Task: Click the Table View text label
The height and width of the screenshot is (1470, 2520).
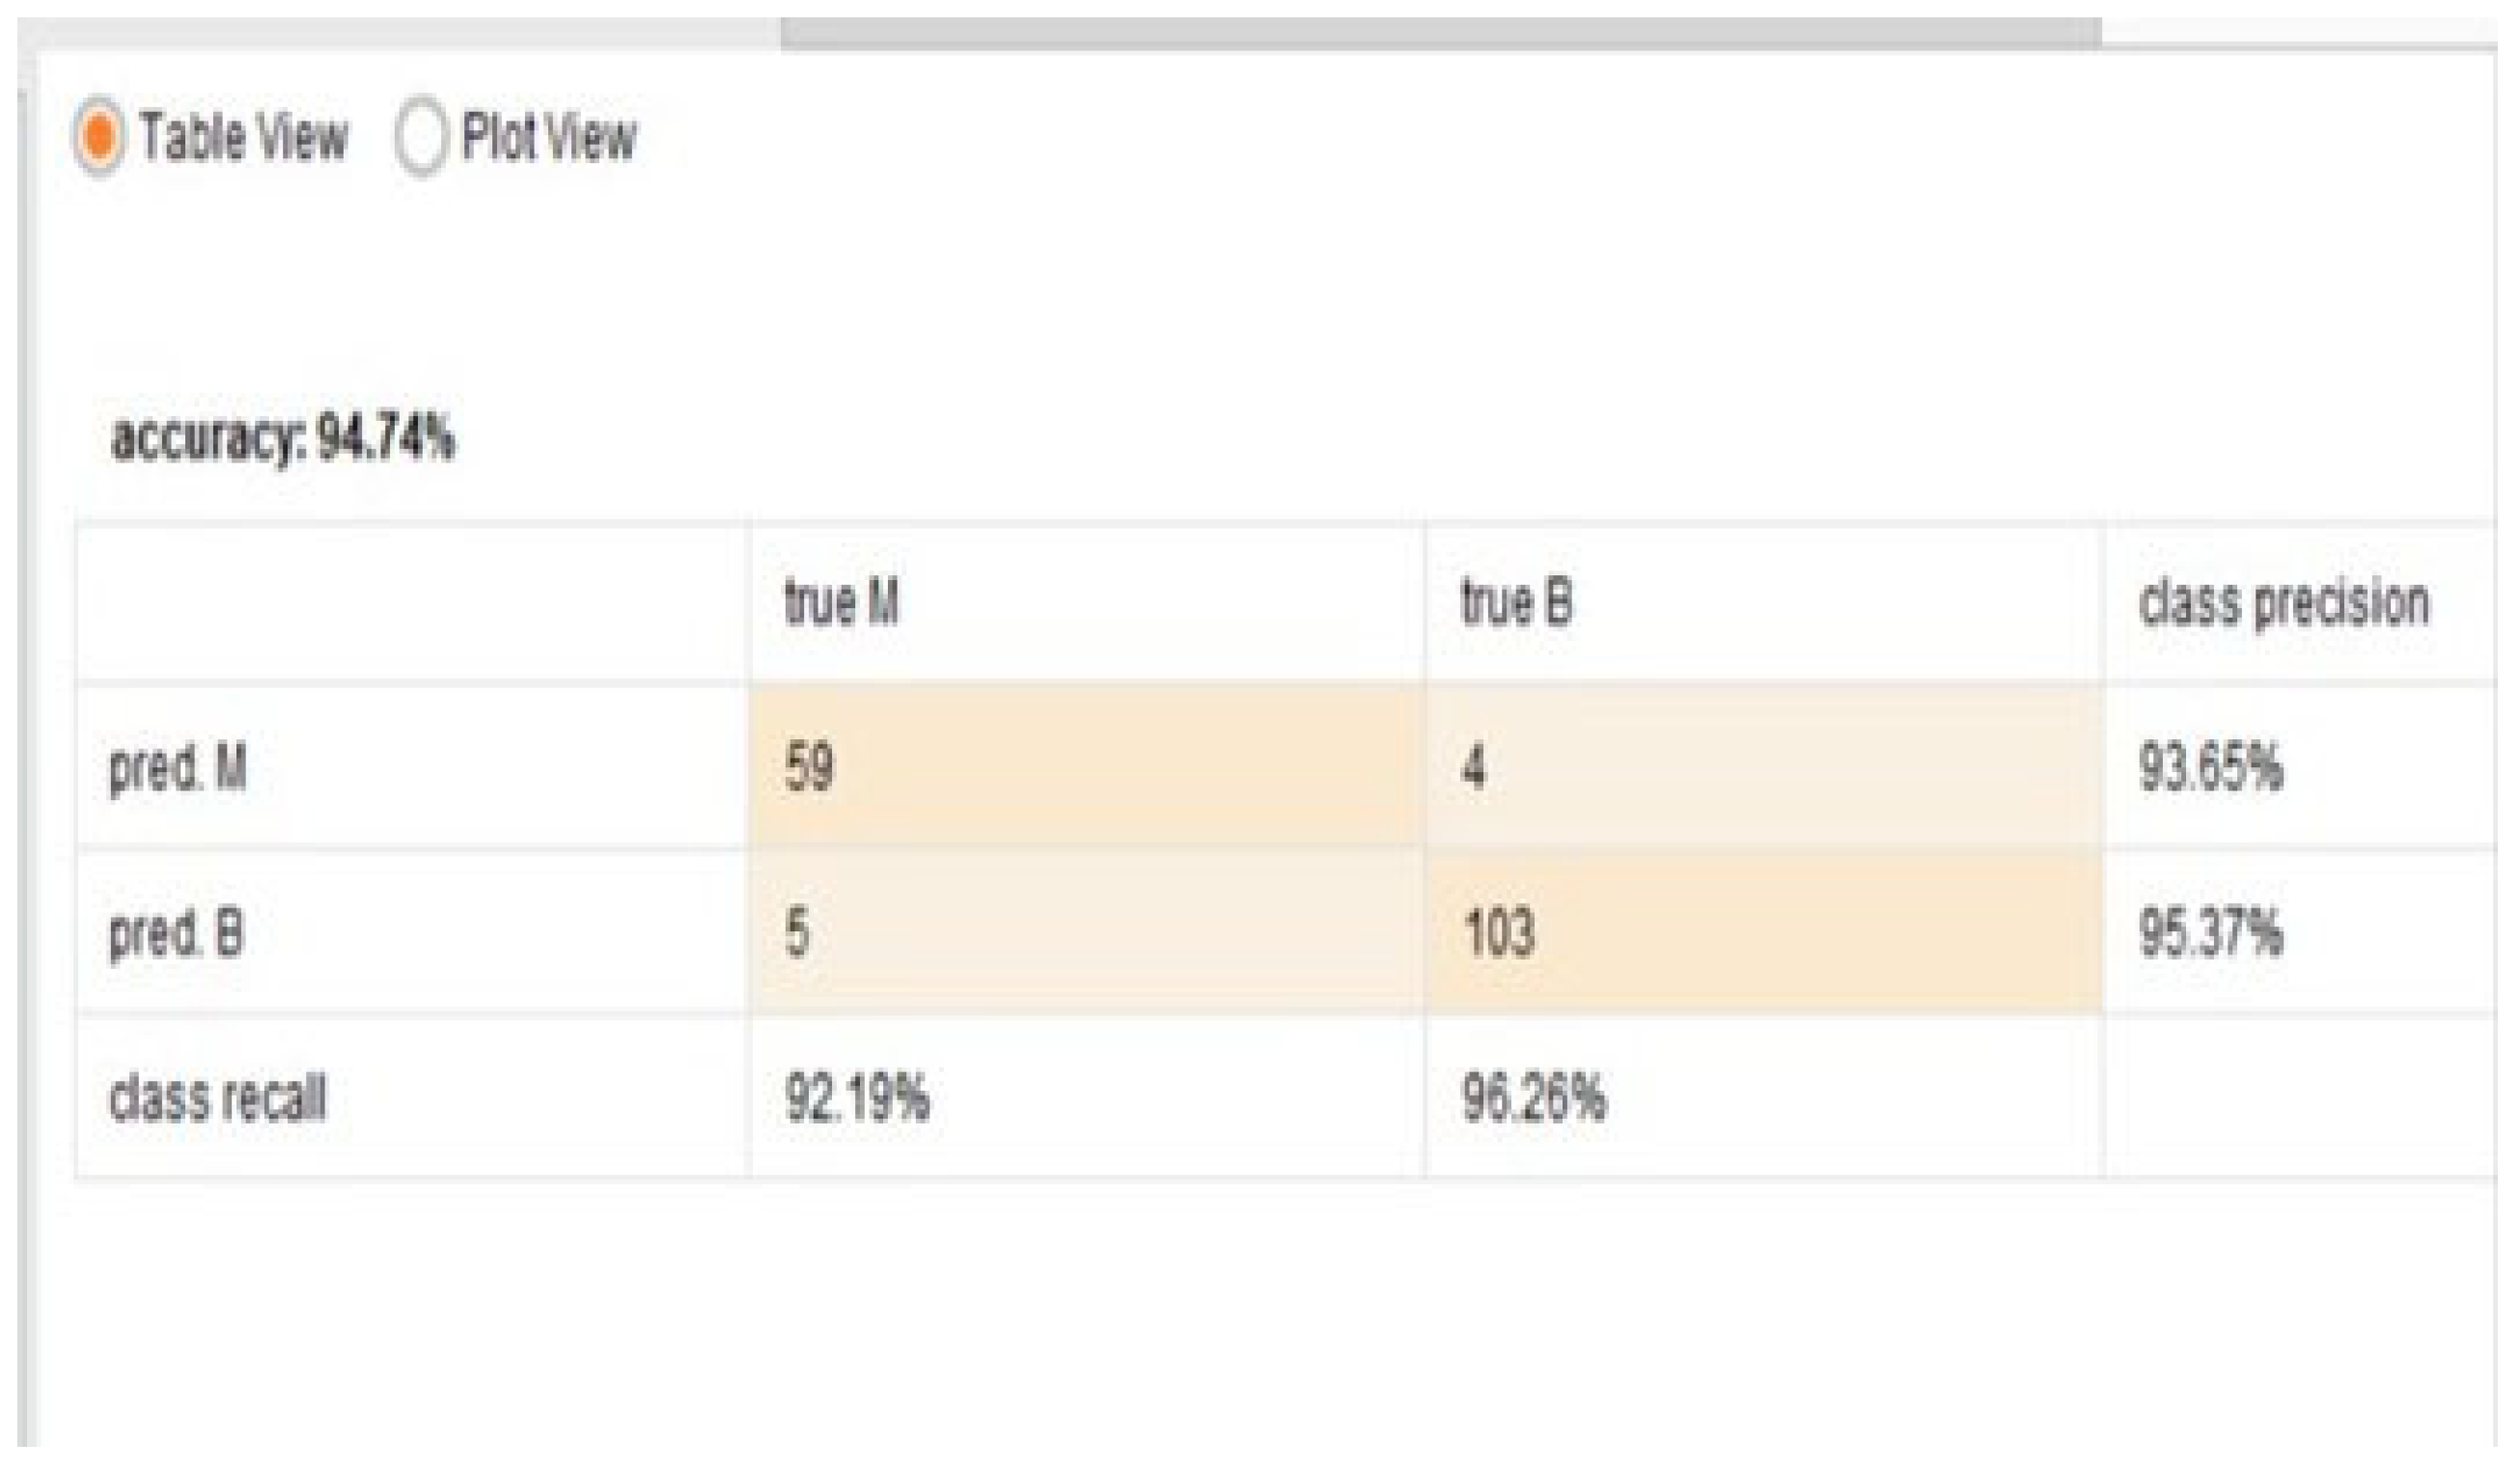Action: coord(244,137)
